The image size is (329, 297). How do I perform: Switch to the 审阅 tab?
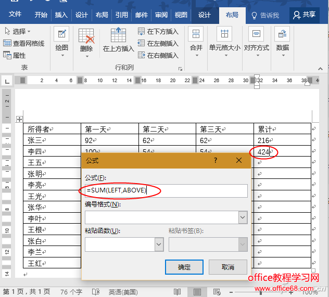click(x=161, y=15)
